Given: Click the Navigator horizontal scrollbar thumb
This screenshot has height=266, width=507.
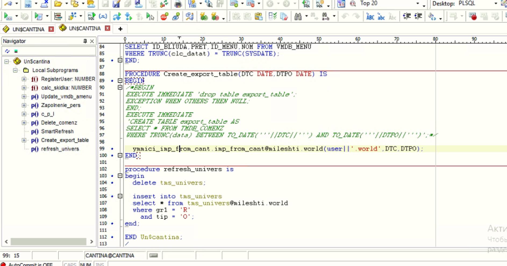Looking at the screenshot, I should tap(48, 242).
